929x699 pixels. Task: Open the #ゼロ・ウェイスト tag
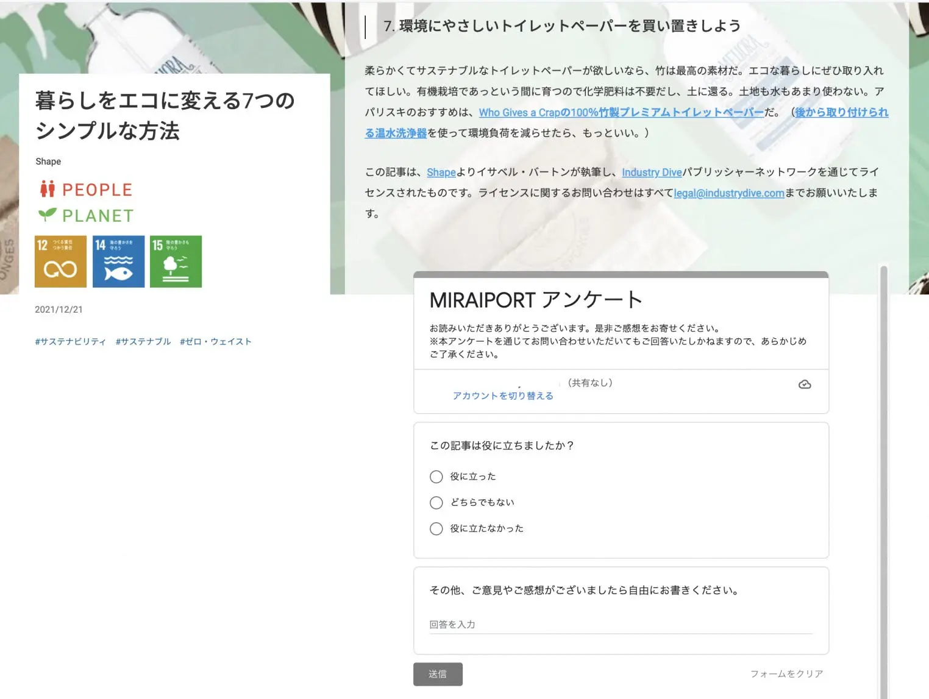[x=216, y=341]
